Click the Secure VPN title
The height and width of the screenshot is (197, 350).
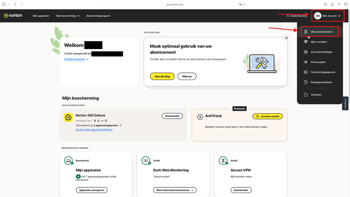(x=240, y=170)
